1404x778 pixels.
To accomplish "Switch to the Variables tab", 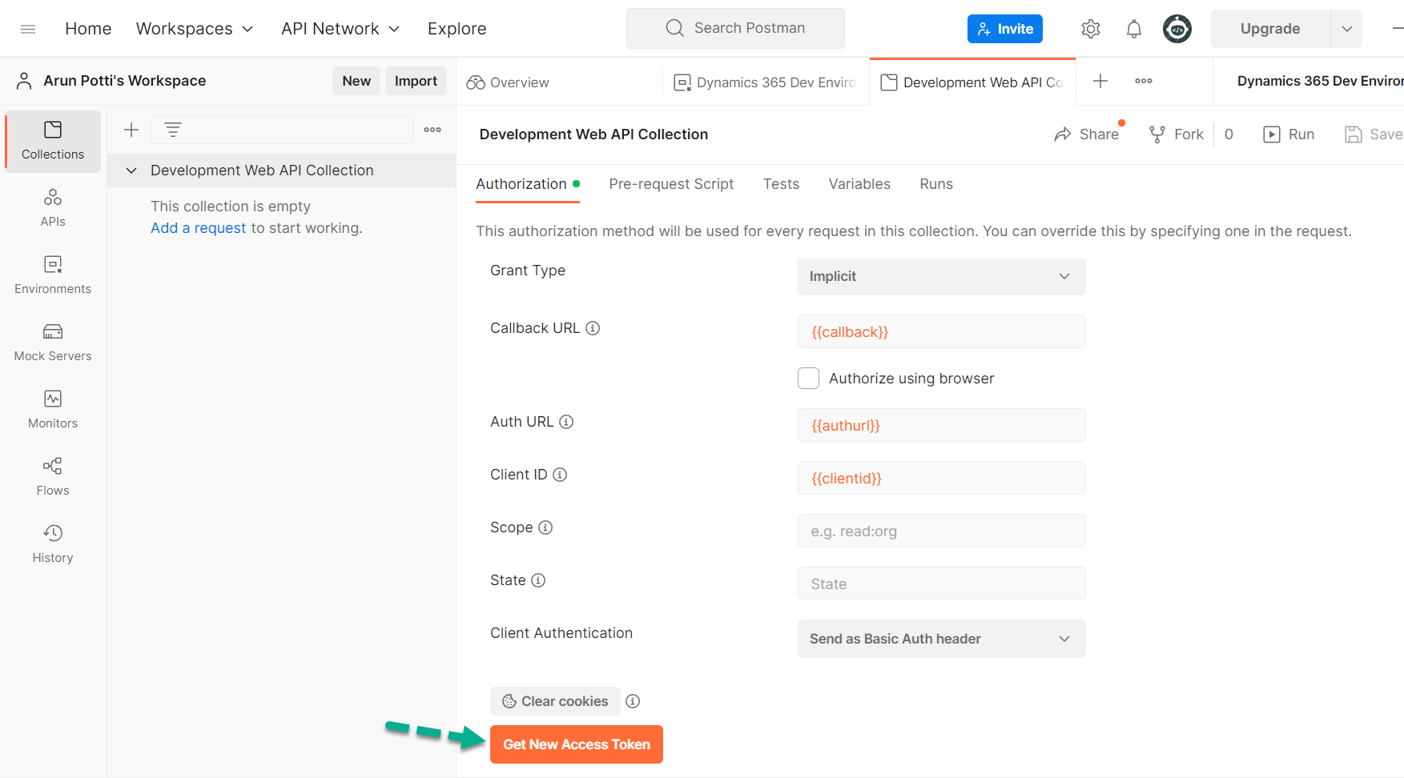I will click(859, 183).
